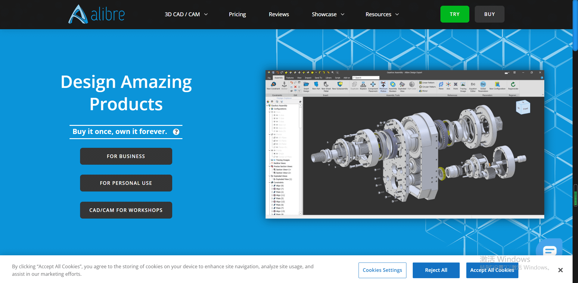The width and height of the screenshot is (578, 283).
Task: Click the Regenerate icon in the ribbon
Action: pos(513,85)
